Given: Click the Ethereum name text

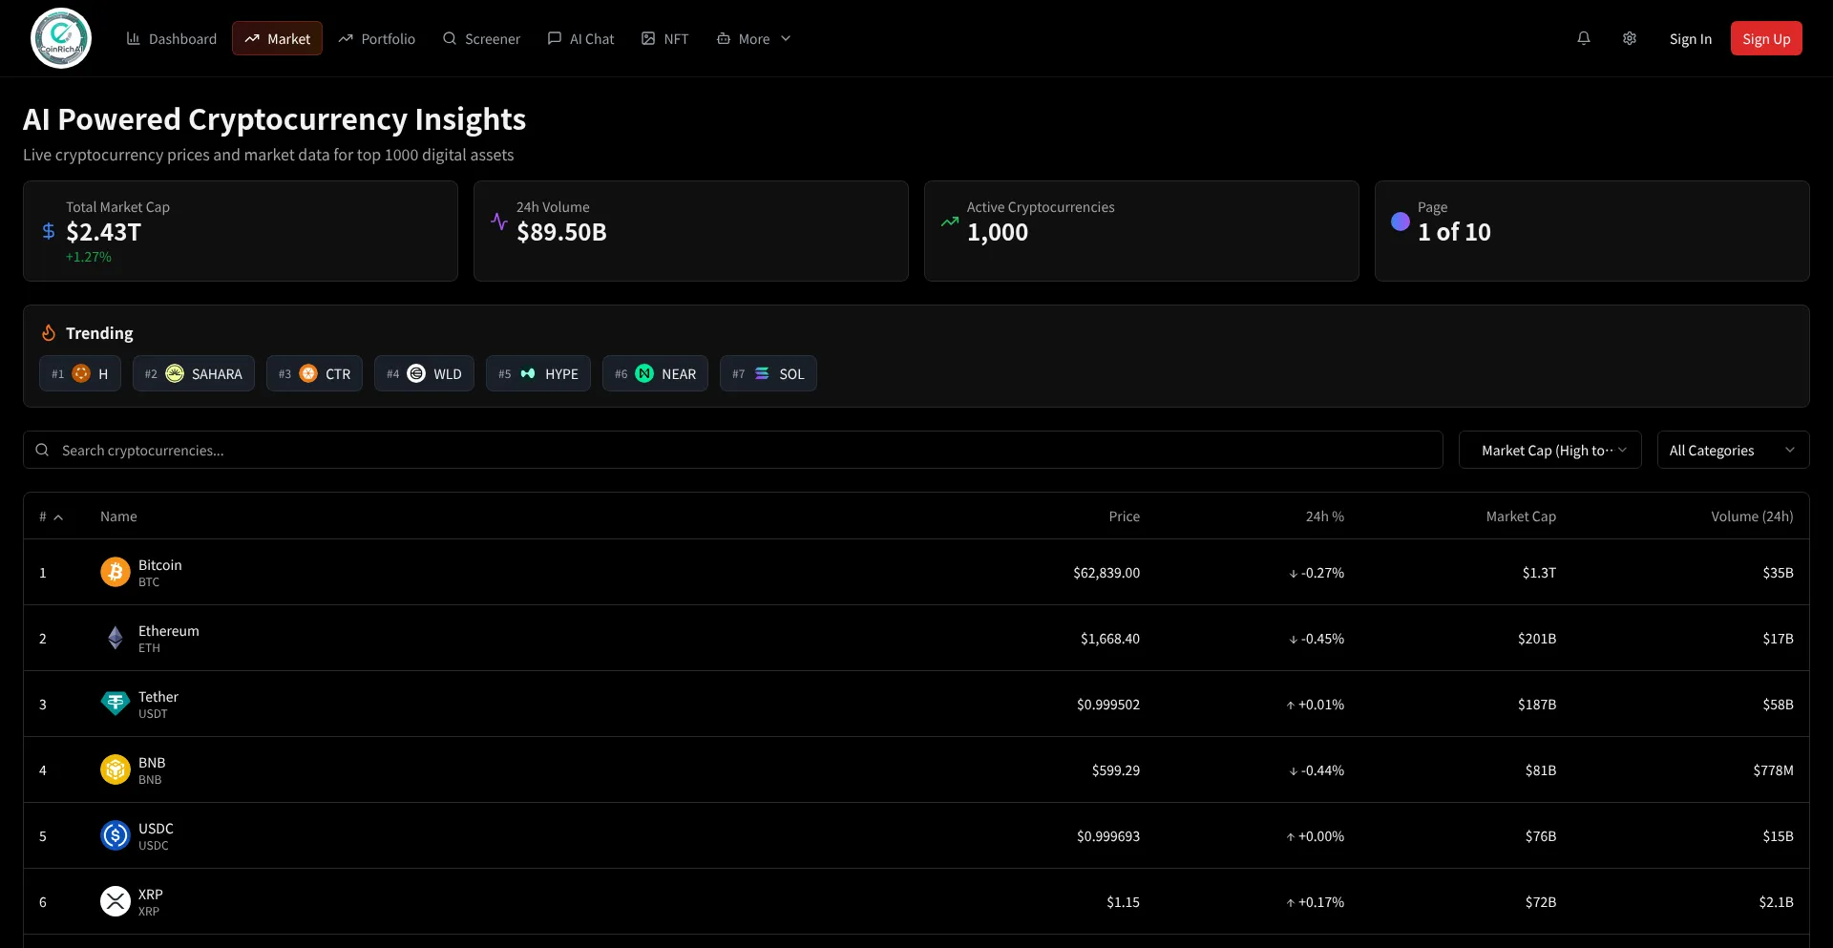Looking at the screenshot, I should [x=168, y=630].
